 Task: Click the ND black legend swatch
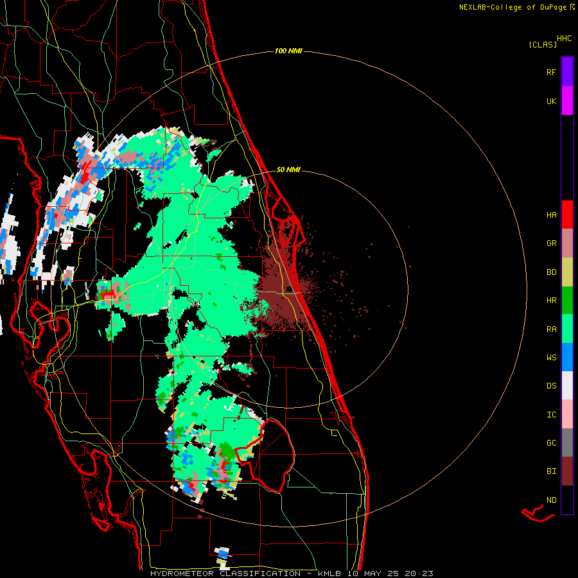coord(567,500)
